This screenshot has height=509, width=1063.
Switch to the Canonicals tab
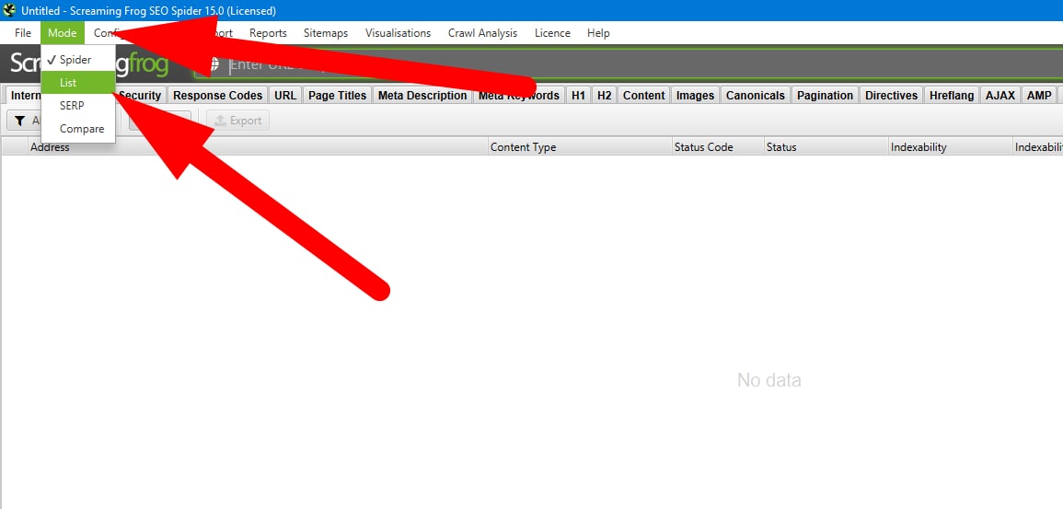click(756, 96)
